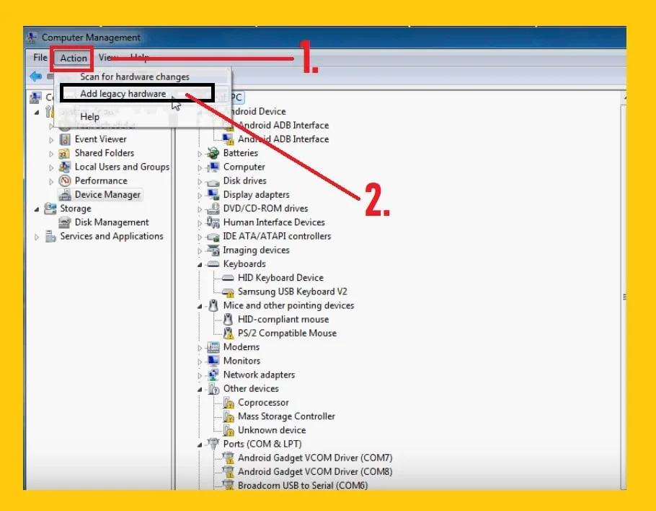Choose Scan for hardware changes
The image size is (656, 511).
click(x=134, y=76)
